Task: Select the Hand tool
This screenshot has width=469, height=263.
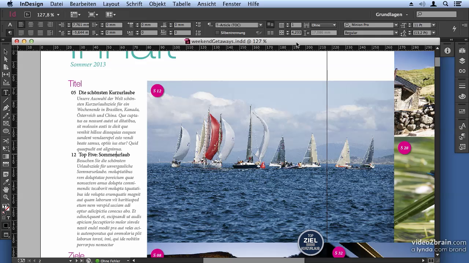Action: click(6, 190)
